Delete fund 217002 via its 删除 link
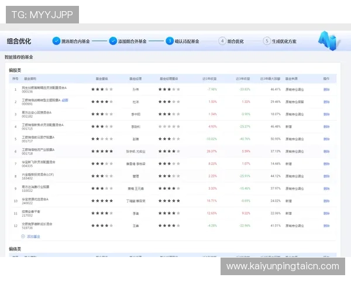 coord(326,213)
